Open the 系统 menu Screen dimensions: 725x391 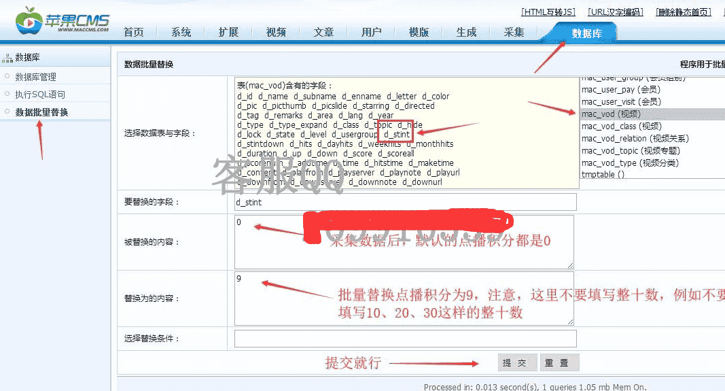(x=181, y=33)
